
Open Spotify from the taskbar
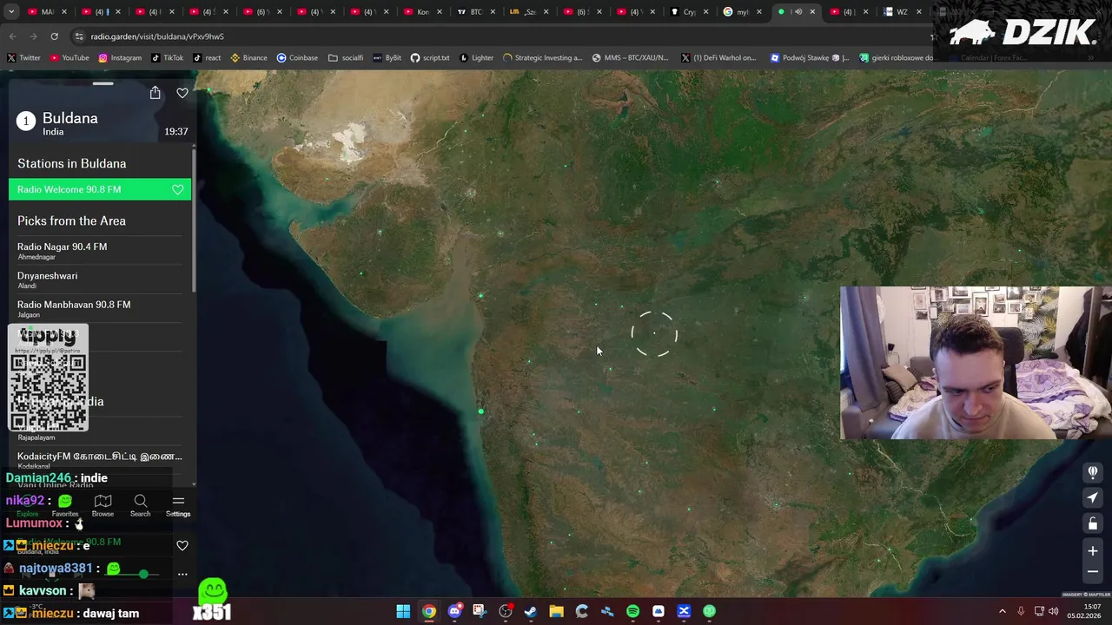point(632,611)
